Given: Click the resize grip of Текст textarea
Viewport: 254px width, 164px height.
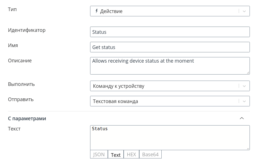Looking at the screenshot, I should [x=248, y=148].
